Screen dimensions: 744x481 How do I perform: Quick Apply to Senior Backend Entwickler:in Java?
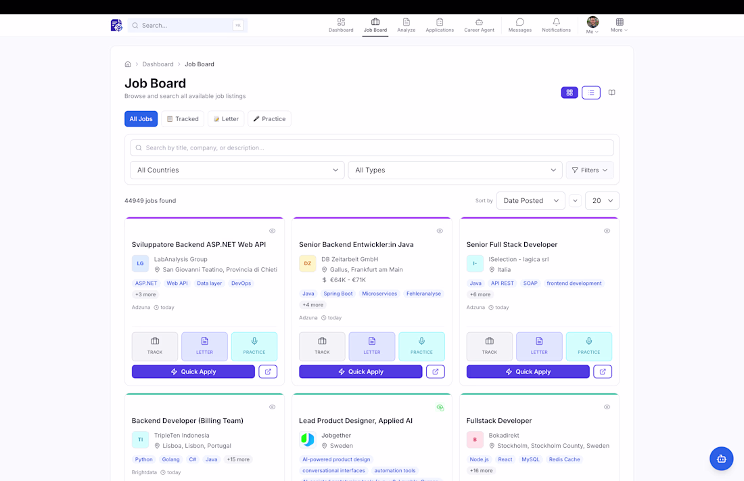click(361, 372)
